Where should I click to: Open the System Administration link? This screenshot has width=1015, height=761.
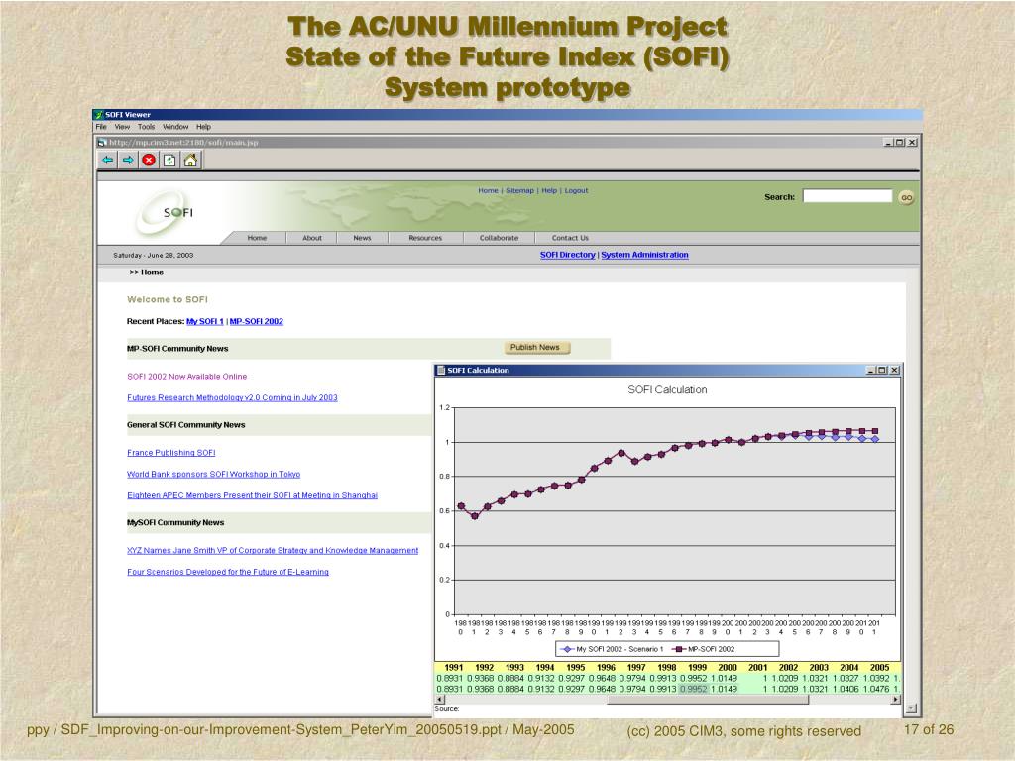pos(644,255)
